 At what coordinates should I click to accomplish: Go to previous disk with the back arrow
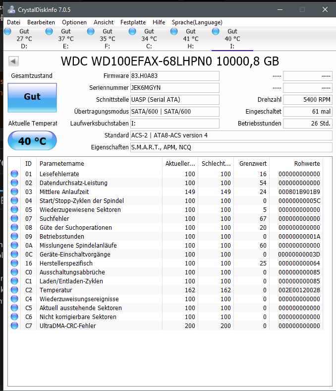13,61
